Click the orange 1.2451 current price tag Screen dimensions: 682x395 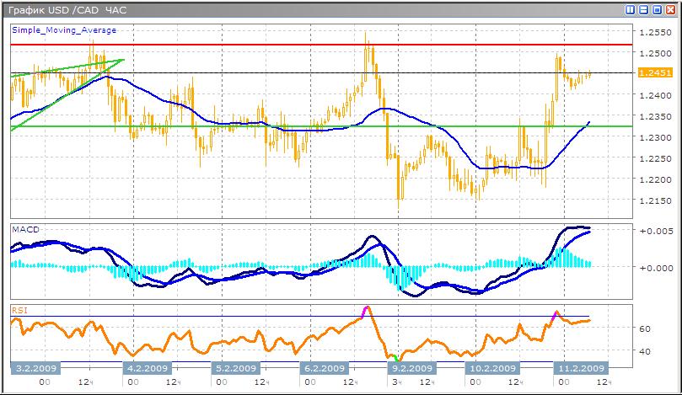coord(655,73)
